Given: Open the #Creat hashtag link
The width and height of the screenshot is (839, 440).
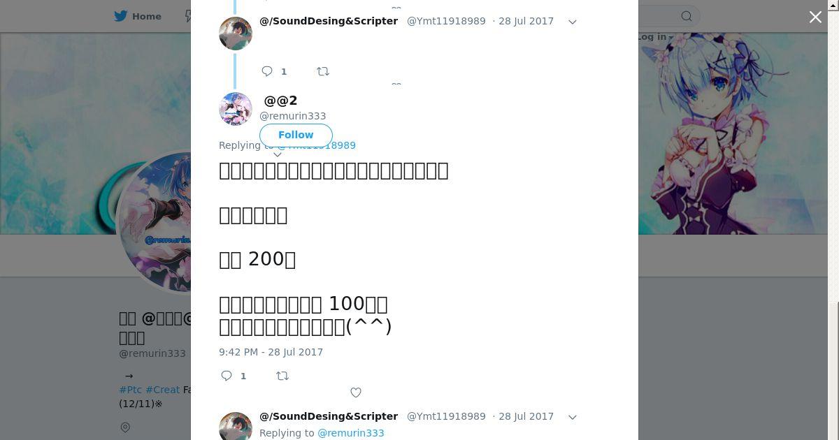Looking at the screenshot, I should tap(163, 390).
